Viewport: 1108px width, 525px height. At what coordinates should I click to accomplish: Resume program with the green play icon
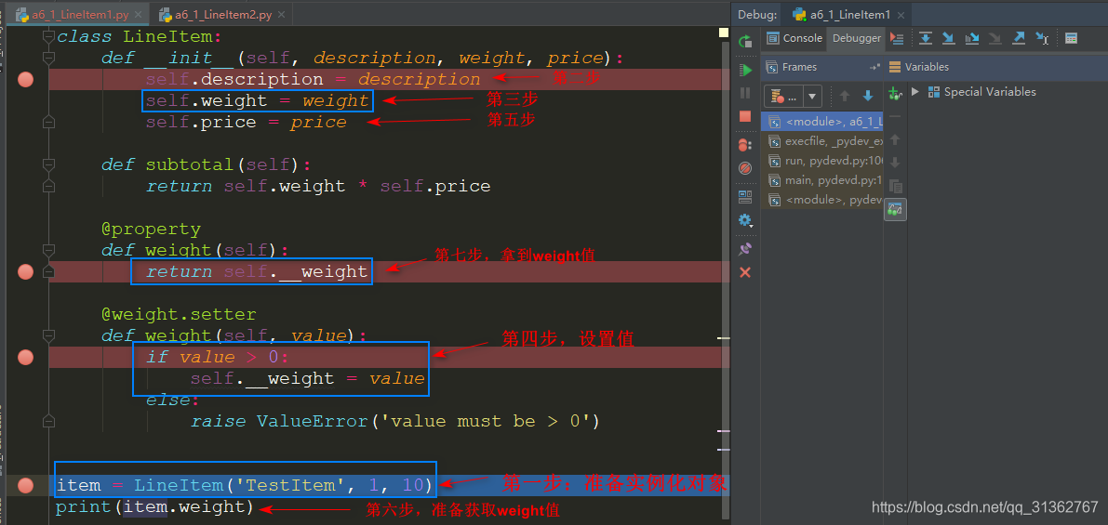pyautogui.click(x=745, y=71)
